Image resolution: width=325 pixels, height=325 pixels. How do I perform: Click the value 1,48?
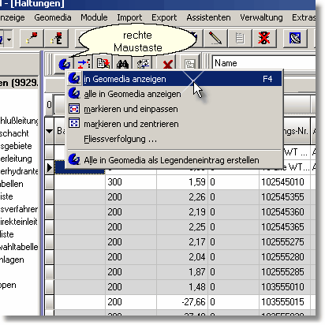coord(182,287)
